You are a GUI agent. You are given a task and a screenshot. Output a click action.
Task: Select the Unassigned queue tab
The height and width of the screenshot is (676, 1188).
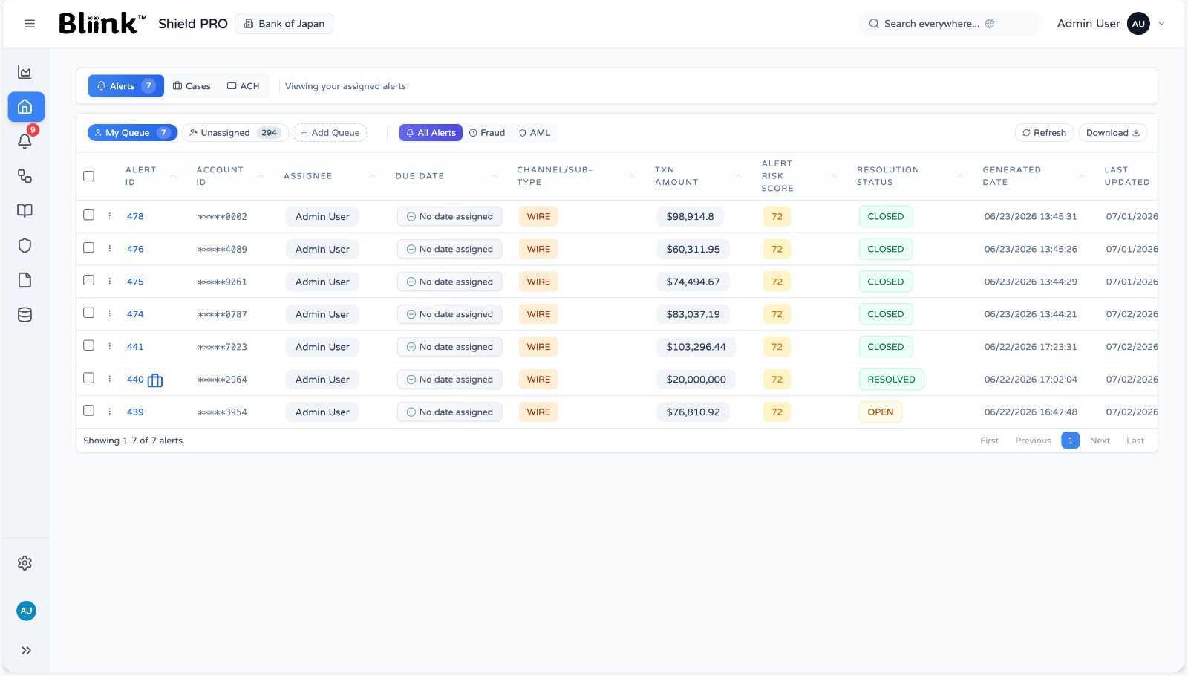click(235, 133)
